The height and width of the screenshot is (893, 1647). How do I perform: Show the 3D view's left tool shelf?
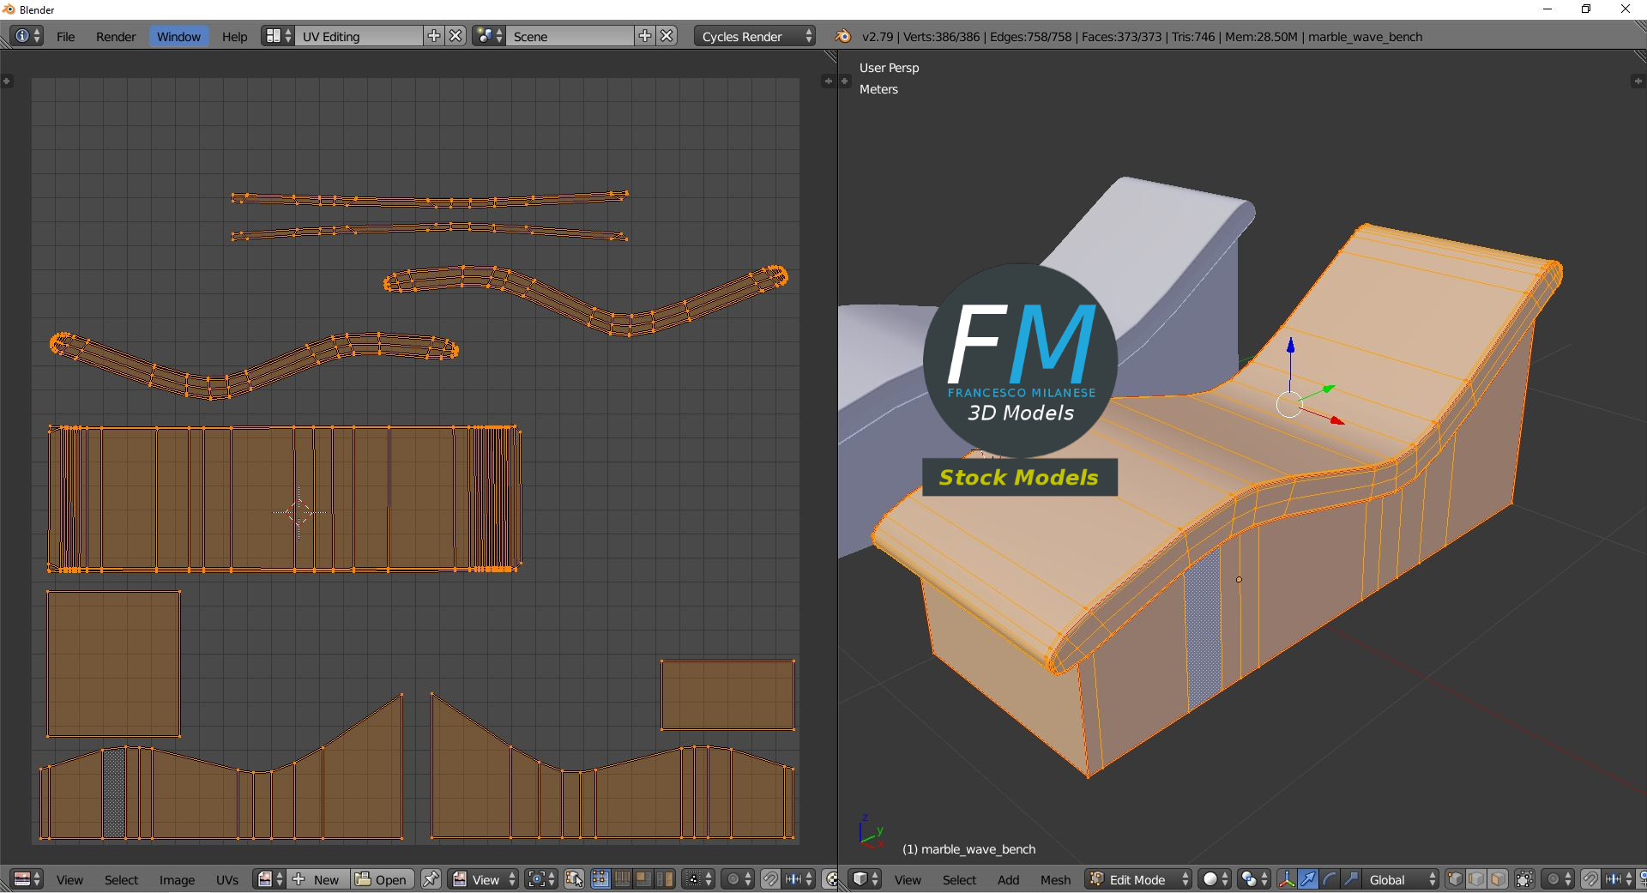coord(843,81)
